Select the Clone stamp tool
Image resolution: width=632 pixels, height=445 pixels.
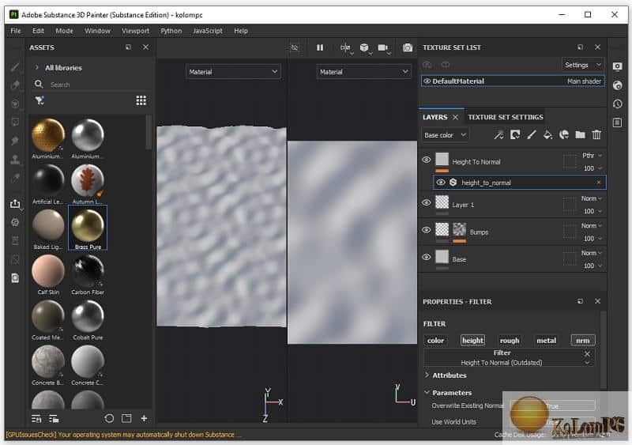click(15, 160)
